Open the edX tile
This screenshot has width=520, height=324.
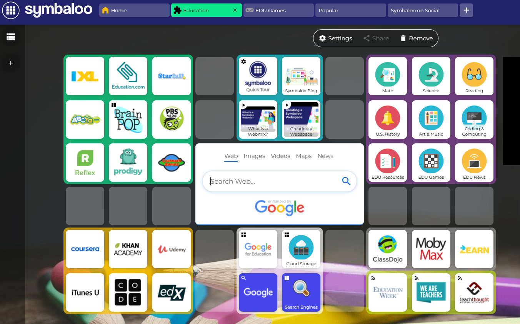(172, 292)
